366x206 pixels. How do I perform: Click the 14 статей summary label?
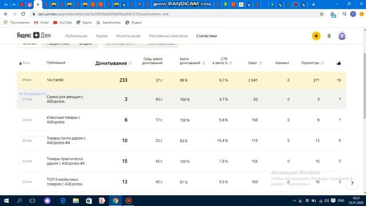[55, 80]
